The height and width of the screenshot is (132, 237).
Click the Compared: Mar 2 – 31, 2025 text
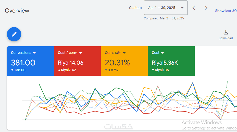(x=164, y=18)
